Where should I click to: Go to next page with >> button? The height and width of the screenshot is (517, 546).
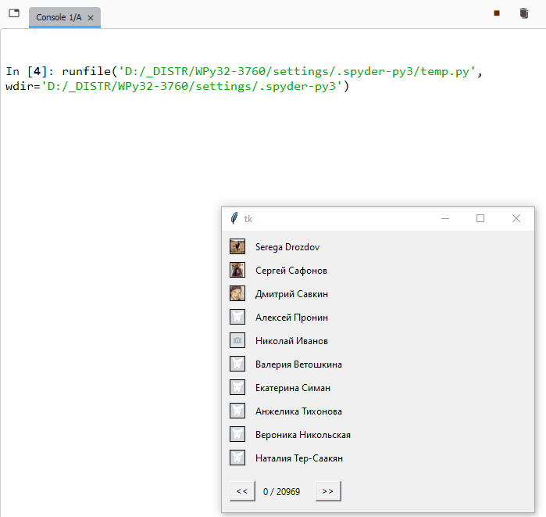click(328, 491)
